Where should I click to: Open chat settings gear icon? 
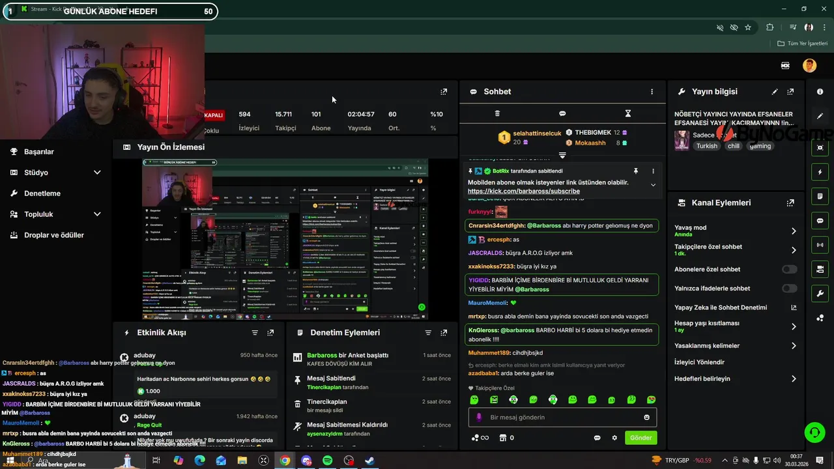(x=614, y=438)
